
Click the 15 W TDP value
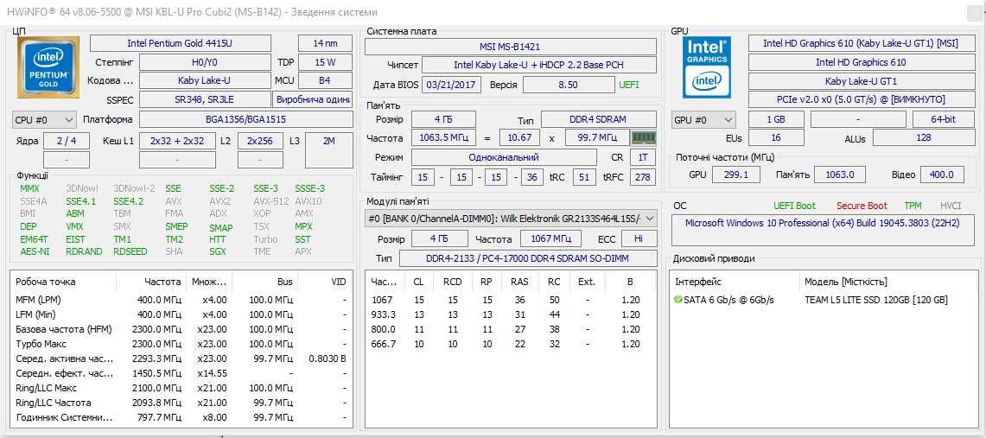325,62
